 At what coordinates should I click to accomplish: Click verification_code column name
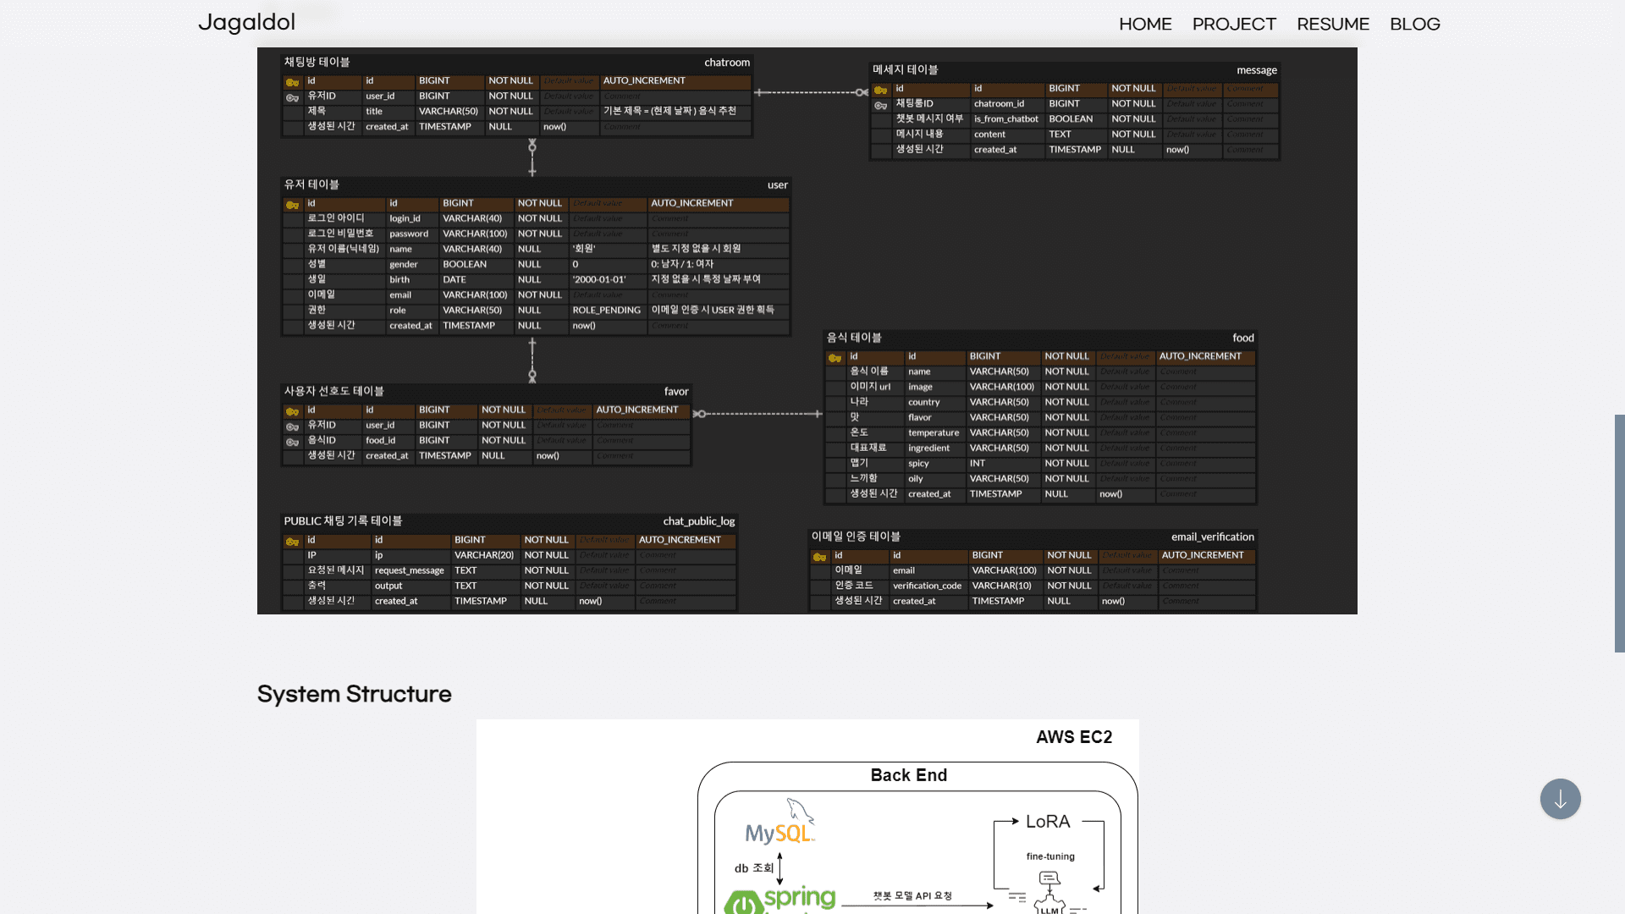[x=927, y=586]
